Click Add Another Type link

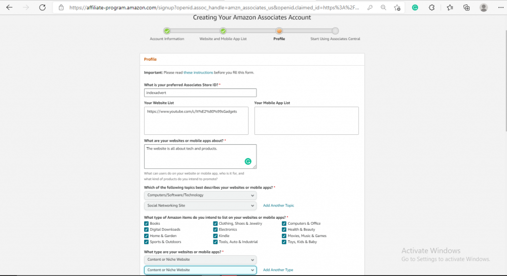[278, 270]
